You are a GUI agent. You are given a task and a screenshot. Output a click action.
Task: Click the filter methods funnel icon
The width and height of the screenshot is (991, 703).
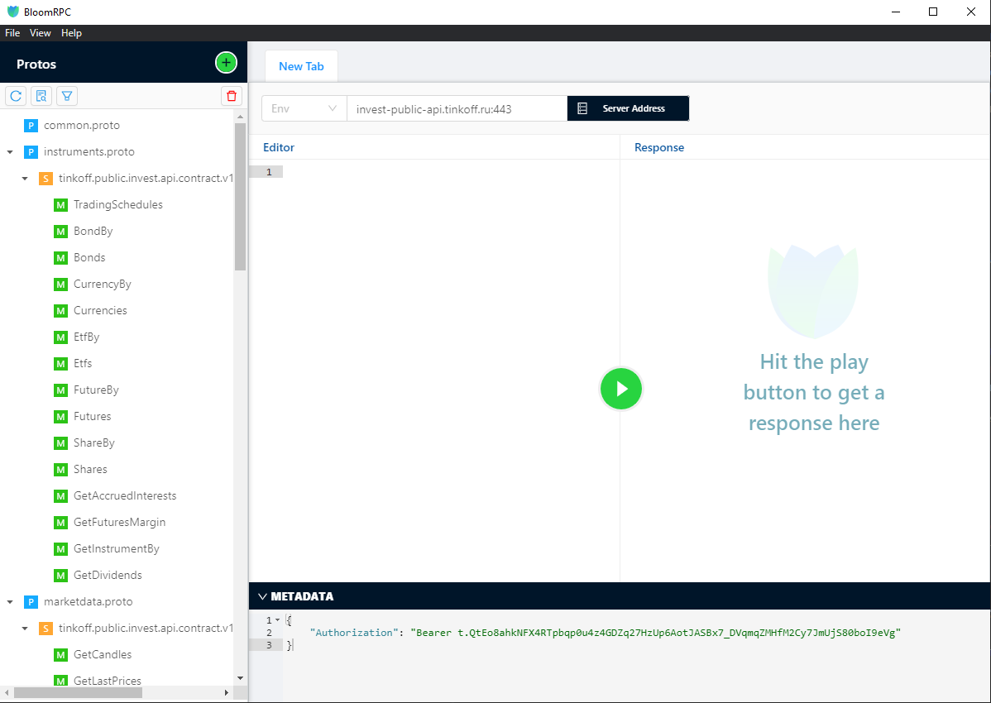point(67,96)
